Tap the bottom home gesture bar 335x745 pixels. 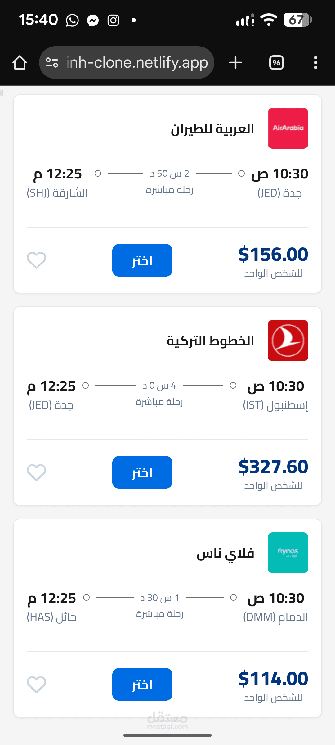point(167,735)
